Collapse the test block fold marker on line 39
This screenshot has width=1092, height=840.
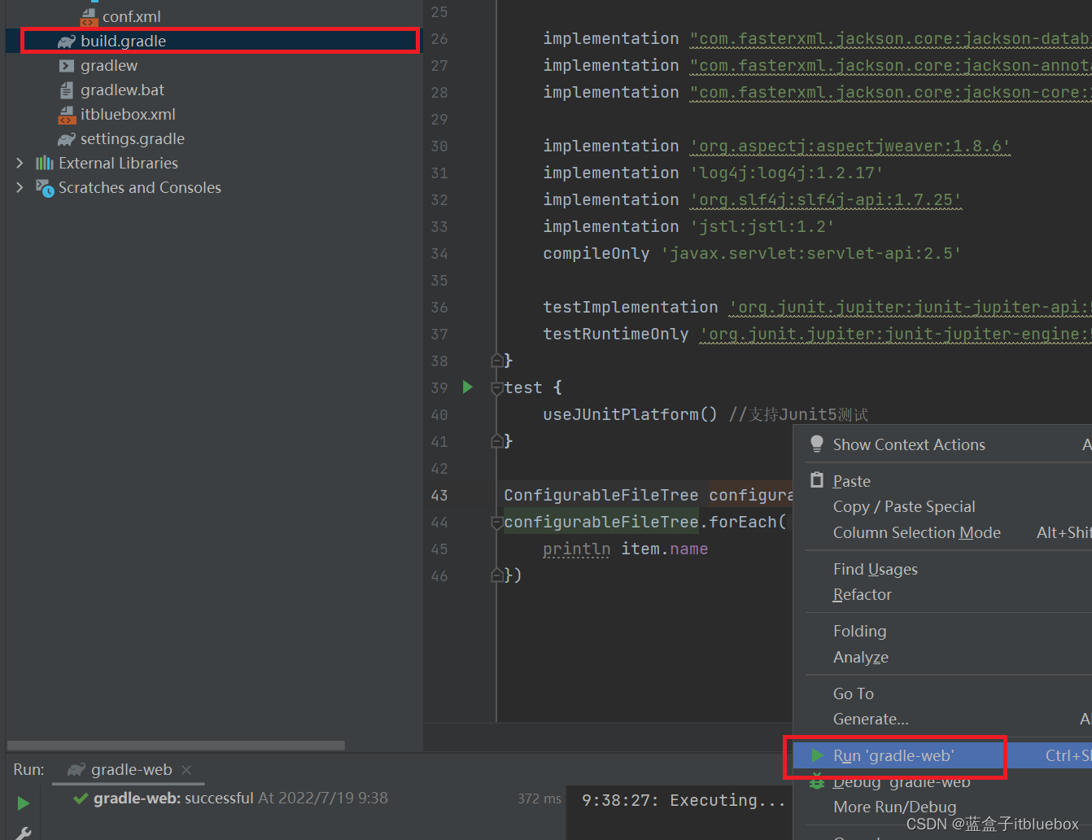496,388
